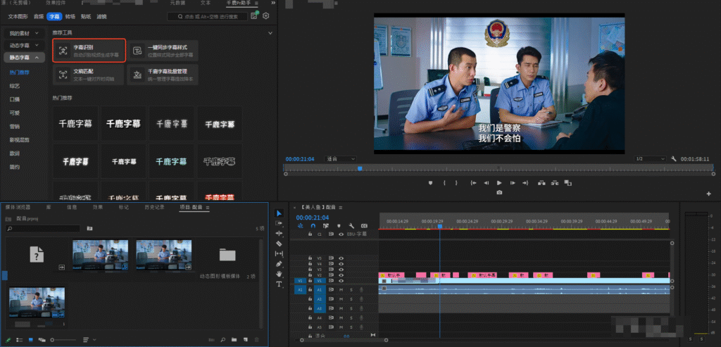Switch to the 转场 tab

[70, 15]
